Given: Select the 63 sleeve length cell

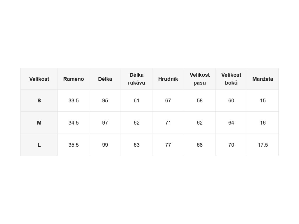Looking at the screenshot, I should [x=137, y=145].
